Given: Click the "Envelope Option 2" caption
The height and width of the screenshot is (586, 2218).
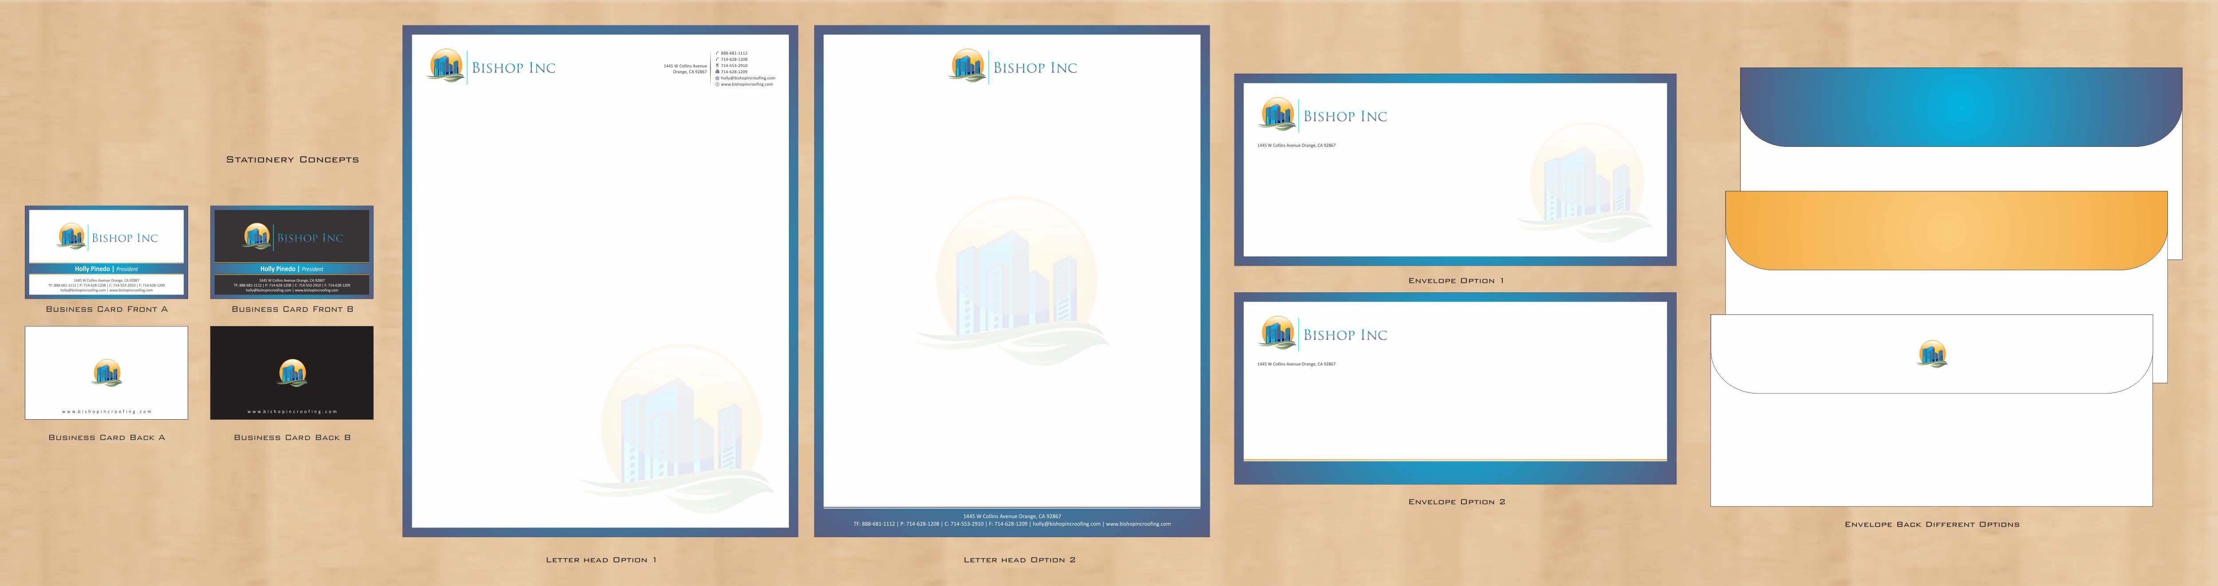Looking at the screenshot, I should click(x=1456, y=502).
